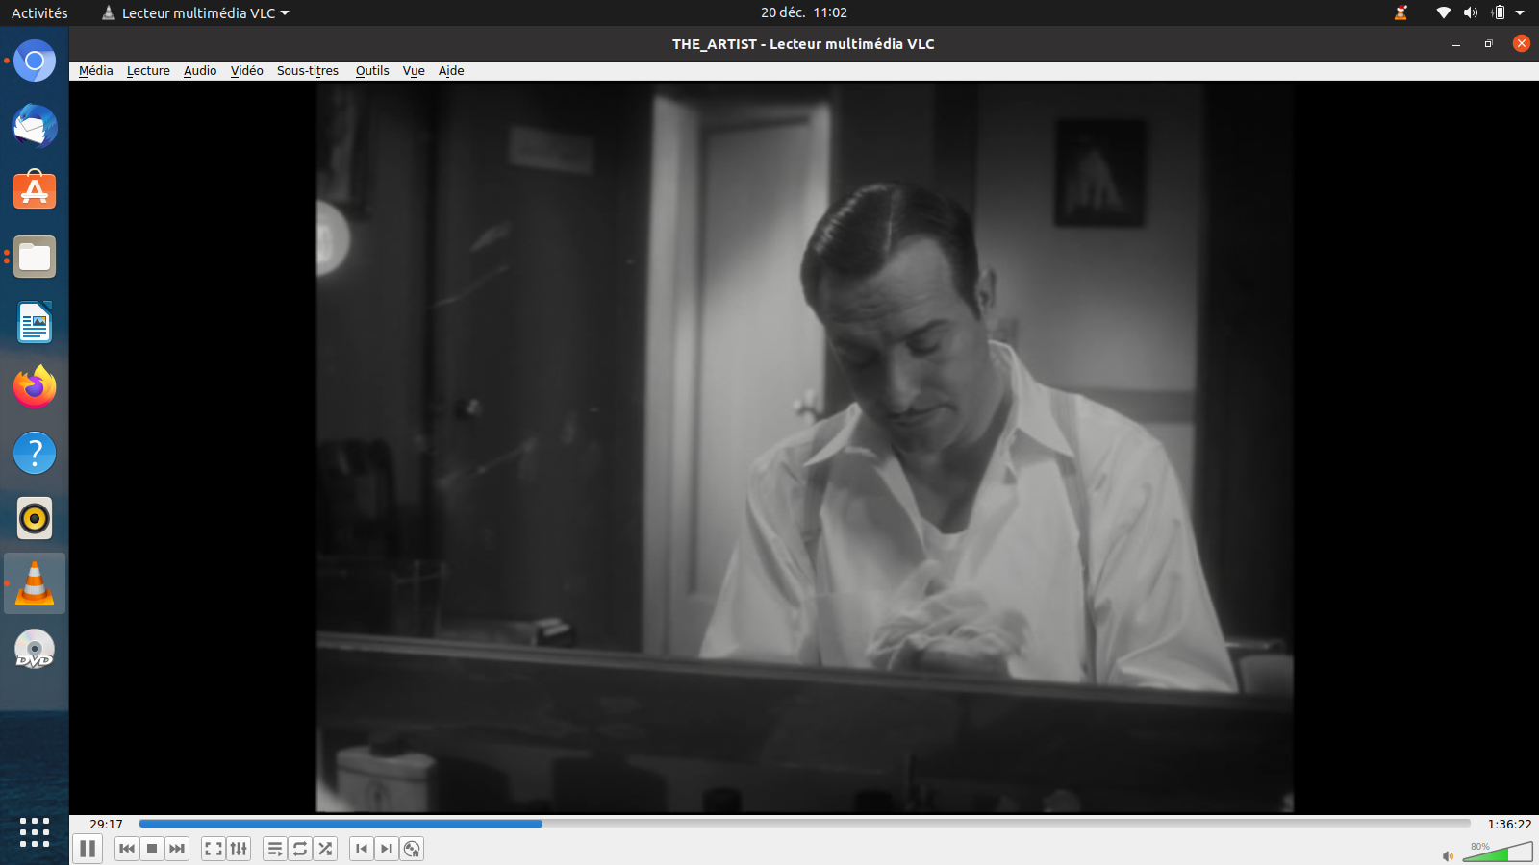This screenshot has height=865, width=1539.
Task: Expand the system status menu arrow
Action: pyautogui.click(x=1520, y=12)
